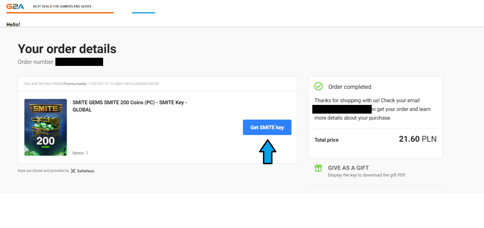Click the green order completed checkmark icon
This screenshot has width=484, height=228.
(x=318, y=86)
